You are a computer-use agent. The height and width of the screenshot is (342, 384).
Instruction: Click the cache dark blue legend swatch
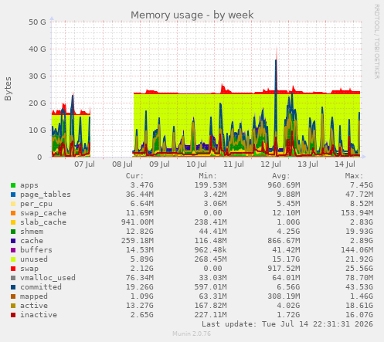coord(13,241)
